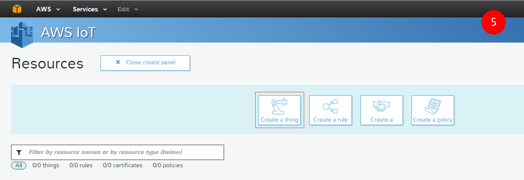Filter by 0/0 rules
The height and width of the screenshot is (180, 524).
click(x=81, y=165)
